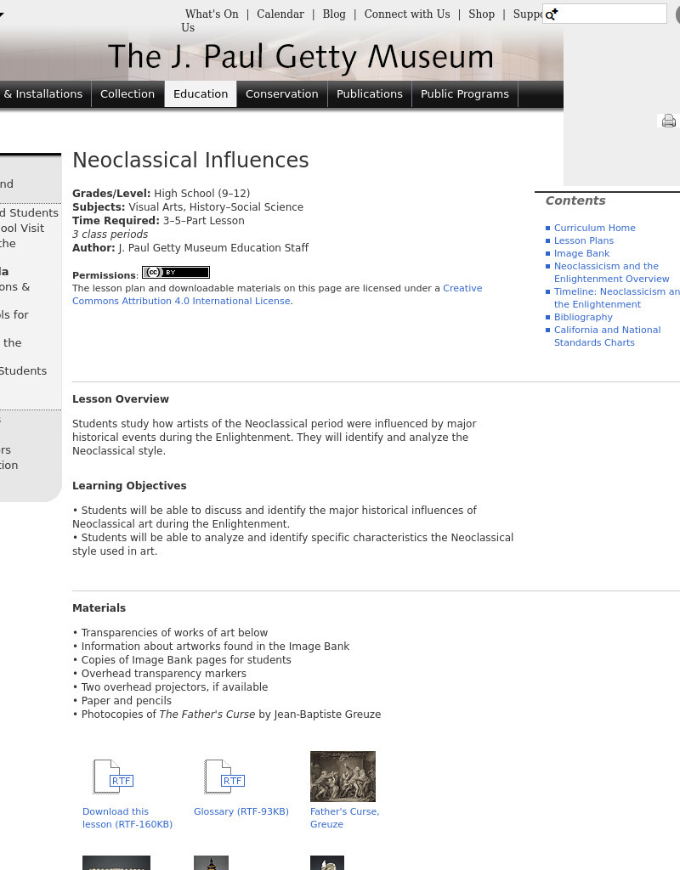Open the What's On menu
Screen dimensions: 680x870
pyautogui.click(x=211, y=14)
